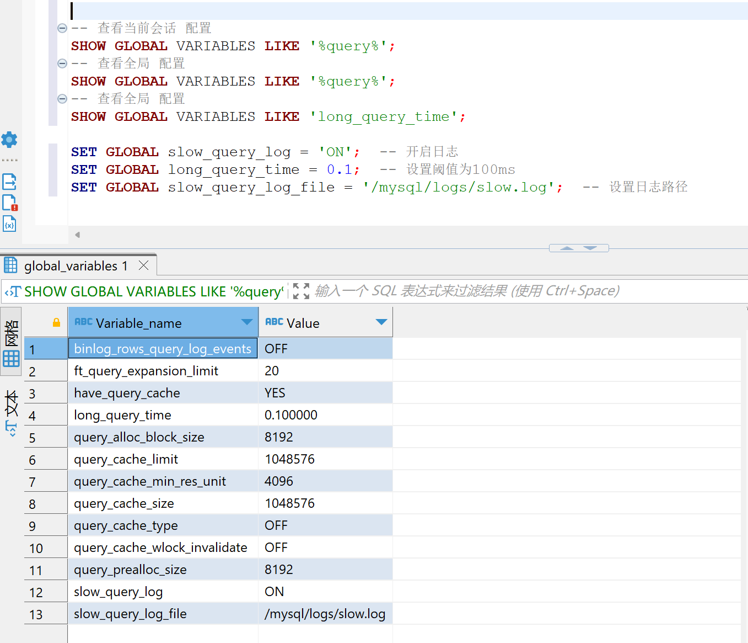Select row number 13 header
The height and width of the screenshot is (643, 748).
46,613
